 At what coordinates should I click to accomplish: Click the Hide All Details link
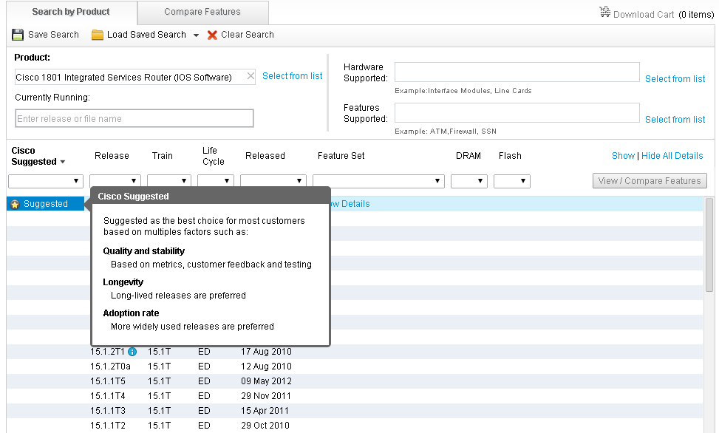pyautogui.click(x=672, y=156)
